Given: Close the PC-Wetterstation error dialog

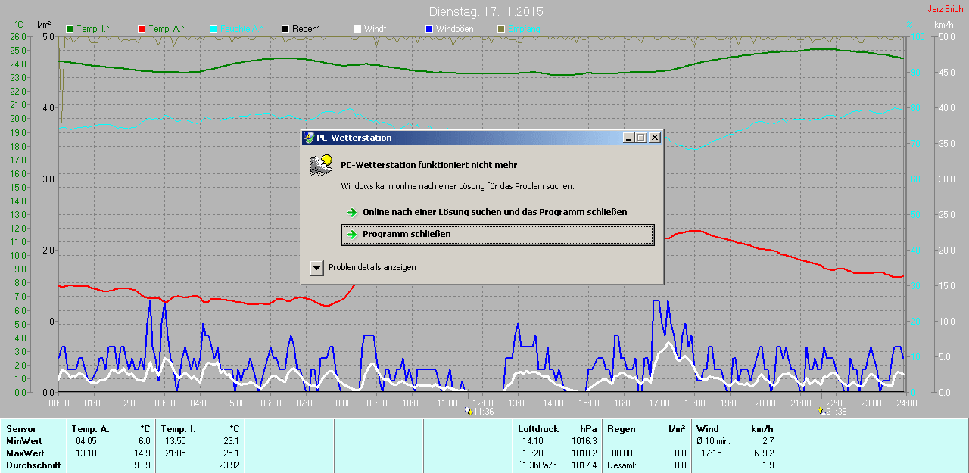Looking at the screenshot, I should click(655, 138).
